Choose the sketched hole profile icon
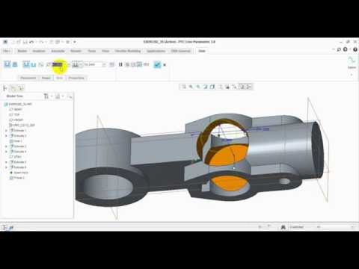This screenshot has width=359, height=269. point(41,65)
